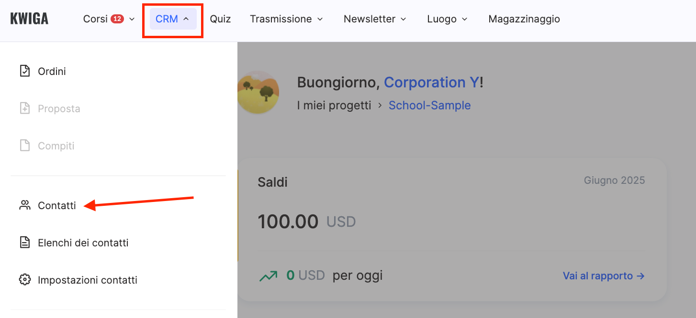Click the KWIGA logo
Image resolution: width=696 pixels, height=318 pixels.
[29, 19]
